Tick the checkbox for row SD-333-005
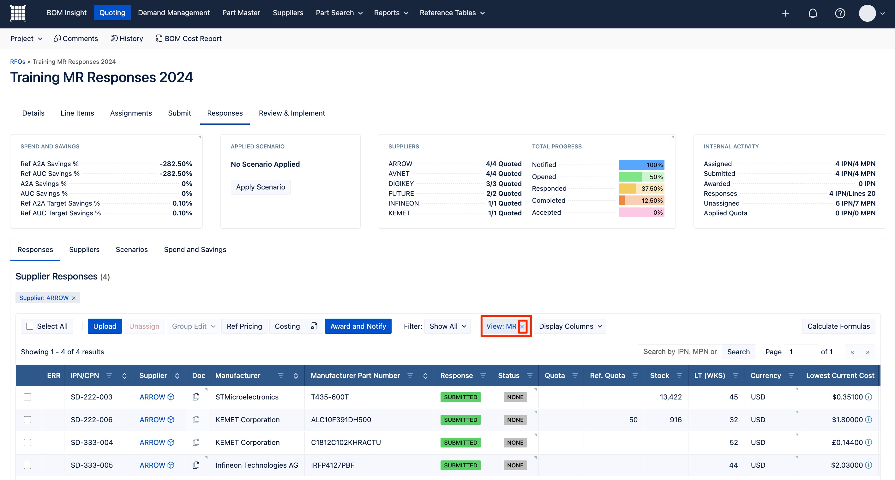The height and width of the screenshot is (480, 895). click(27, 465)
